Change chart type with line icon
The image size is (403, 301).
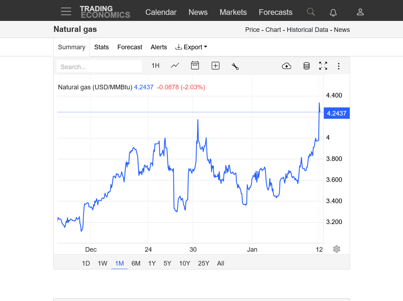point(175,66)
